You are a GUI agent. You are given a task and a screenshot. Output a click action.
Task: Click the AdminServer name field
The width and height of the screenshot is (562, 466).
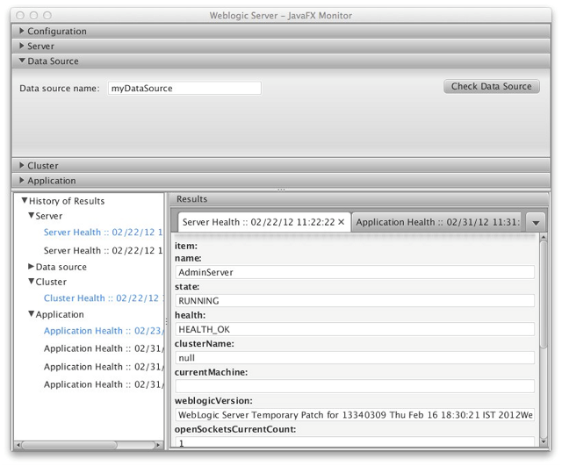click(355, 272)
